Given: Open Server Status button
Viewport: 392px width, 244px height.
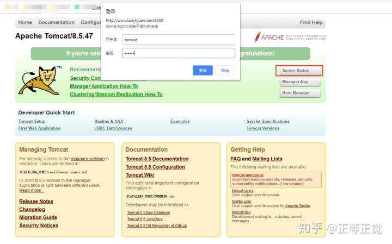Looking at the screenshot, I should (300, 71).
